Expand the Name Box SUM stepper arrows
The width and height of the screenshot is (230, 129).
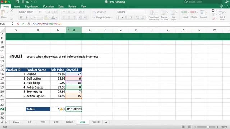[x=13, y=24]
